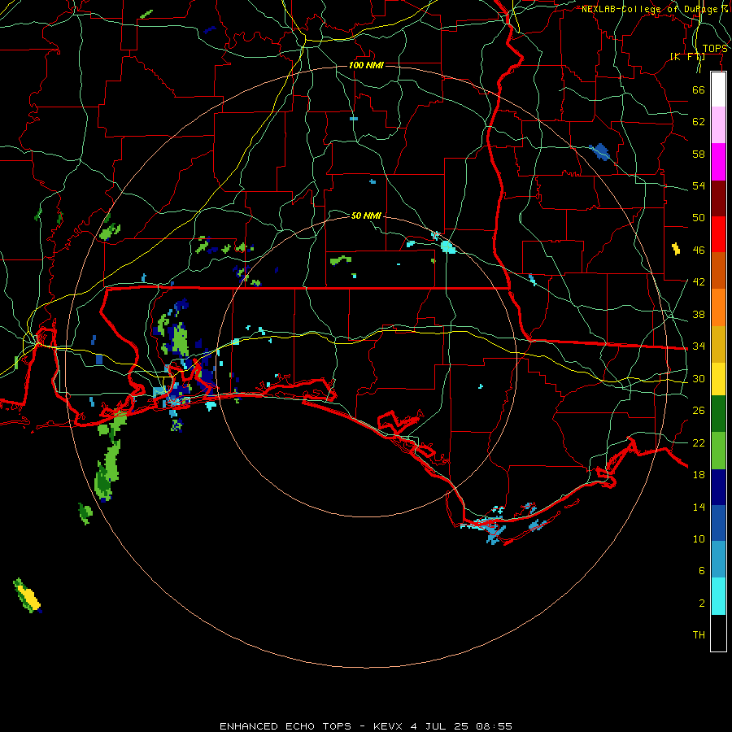This screenshot has width=732, height=732.
Task: Click the TH threshold label on legend
Action: coord(699,635)
